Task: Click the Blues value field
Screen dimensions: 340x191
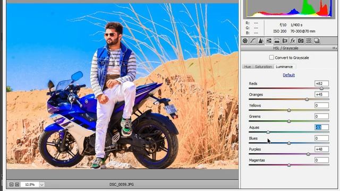Action: (321, 138)
